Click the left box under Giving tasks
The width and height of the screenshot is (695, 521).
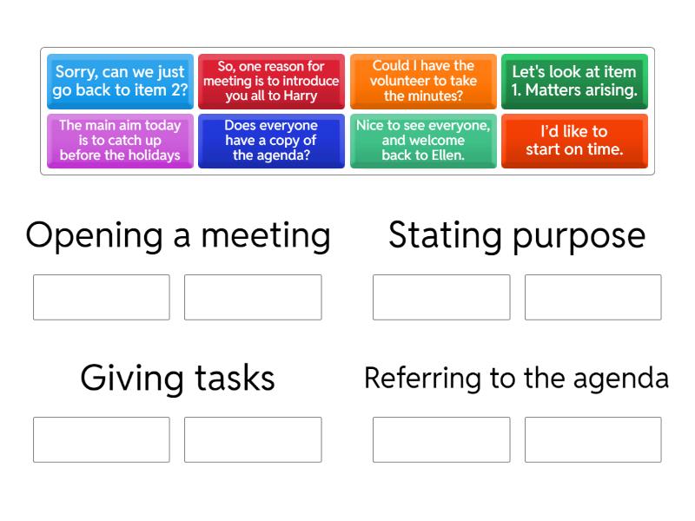click(102, 439)
